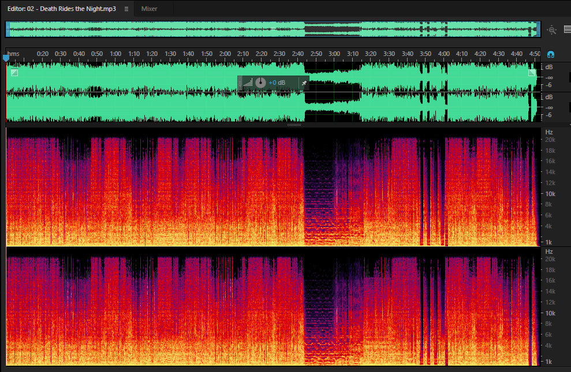
Task: Click 3:50 on the time ruler
Action: [x=426, y=54]
